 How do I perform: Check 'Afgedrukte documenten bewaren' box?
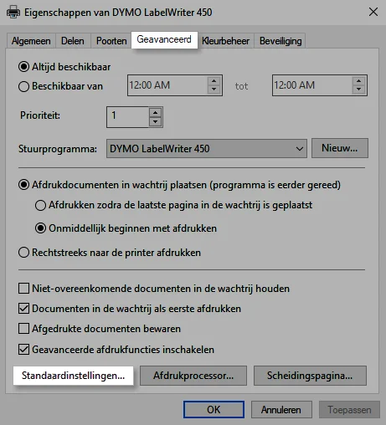[23, 329]
